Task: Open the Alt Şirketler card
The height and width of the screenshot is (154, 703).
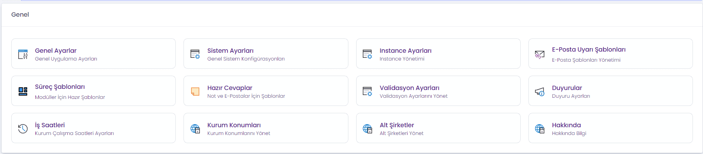Action: coord(438,128)
